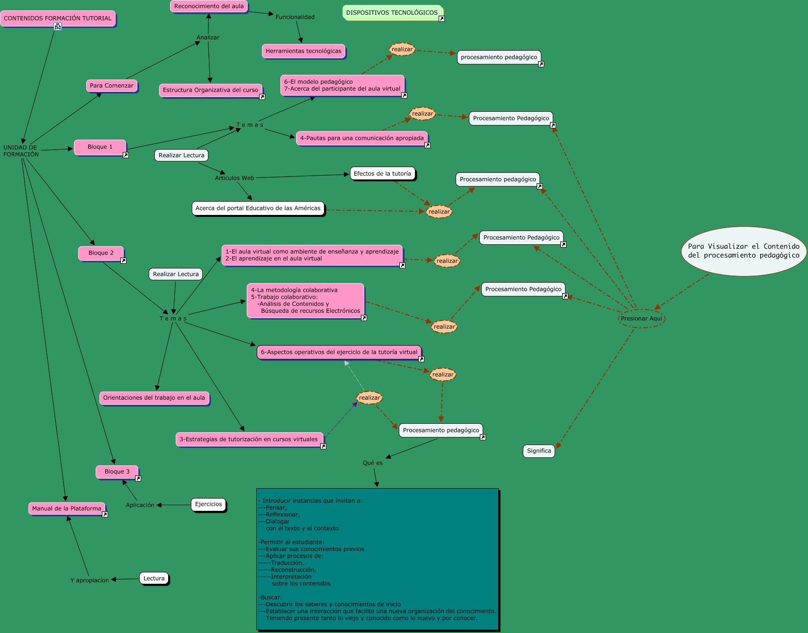This screenshot has height=633, width=808.
Task: Open link icon on 3-Estrategias de tutorización node
Action: pyautogui.click(x=323, y=446)
